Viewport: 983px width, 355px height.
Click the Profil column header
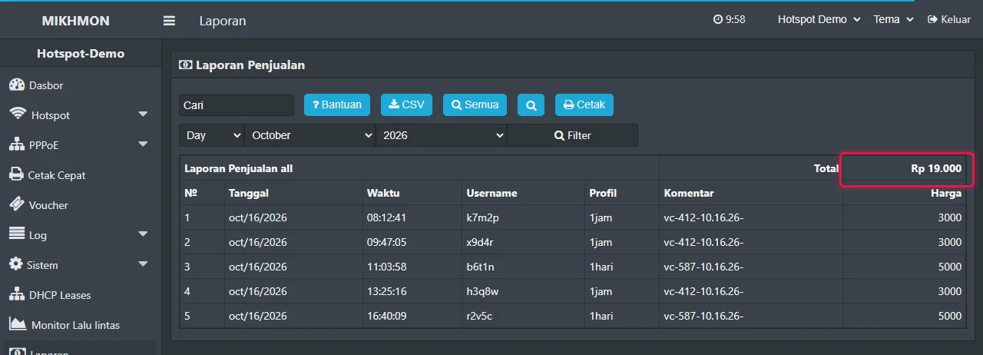(603, 193)
